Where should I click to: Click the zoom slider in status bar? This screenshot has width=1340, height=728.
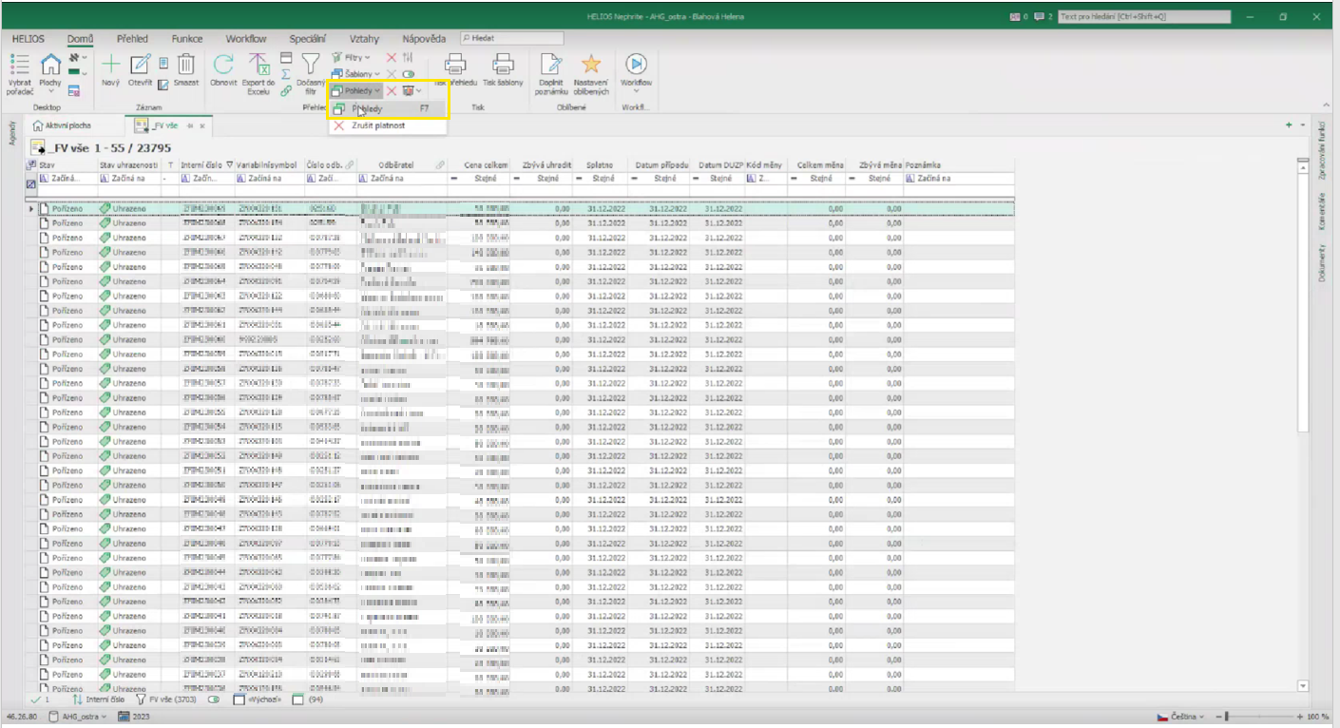(x=1226, y=716)
